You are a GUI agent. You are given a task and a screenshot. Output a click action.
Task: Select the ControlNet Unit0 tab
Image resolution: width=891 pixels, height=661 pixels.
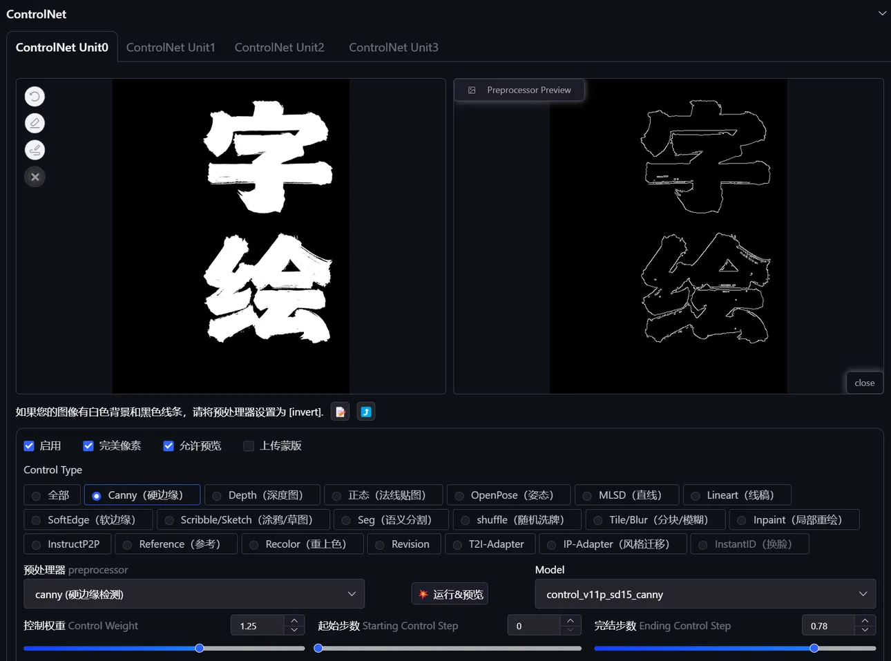[62, 48]
